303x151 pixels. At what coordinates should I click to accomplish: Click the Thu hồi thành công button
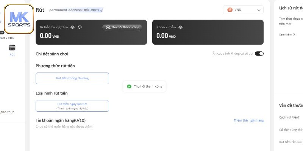(x=122, y=27)
